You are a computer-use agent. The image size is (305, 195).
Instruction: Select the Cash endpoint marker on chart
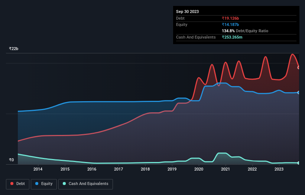tap(299, 163)
